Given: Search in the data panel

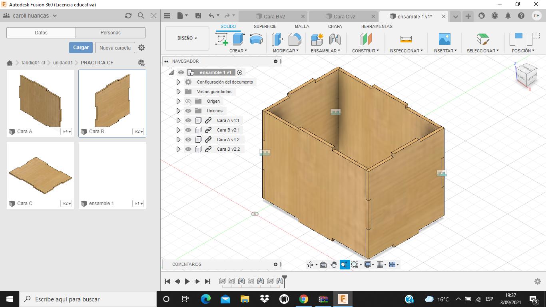Looking at the screenshot, I should [141, 16].
